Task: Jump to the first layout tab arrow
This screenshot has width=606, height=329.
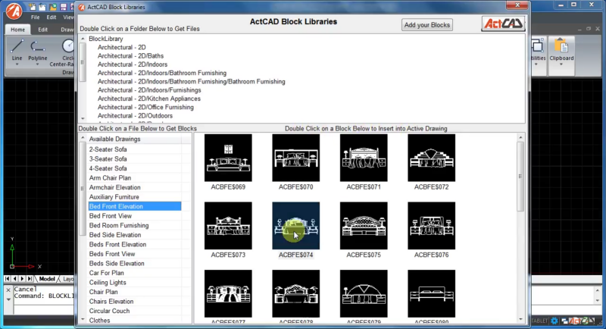Action: [x=8, y=279]
